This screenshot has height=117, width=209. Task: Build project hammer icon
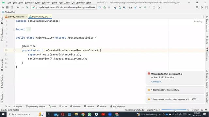(x=27, y=7)
